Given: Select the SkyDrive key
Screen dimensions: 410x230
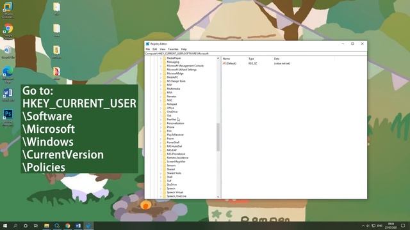Looking at the screenshot, I should coord(172,185).
